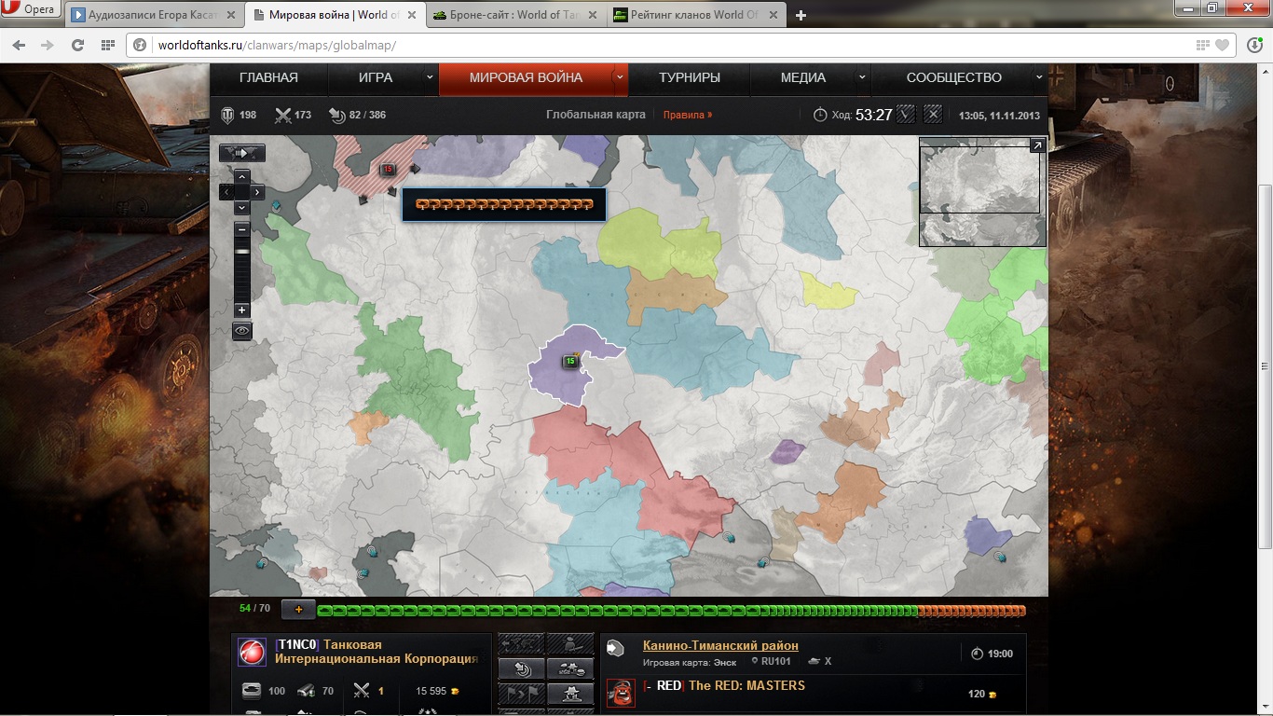Click the crossed swords icon beside 173
Screen dimensions: 1273x716
(x=283, y=115)
